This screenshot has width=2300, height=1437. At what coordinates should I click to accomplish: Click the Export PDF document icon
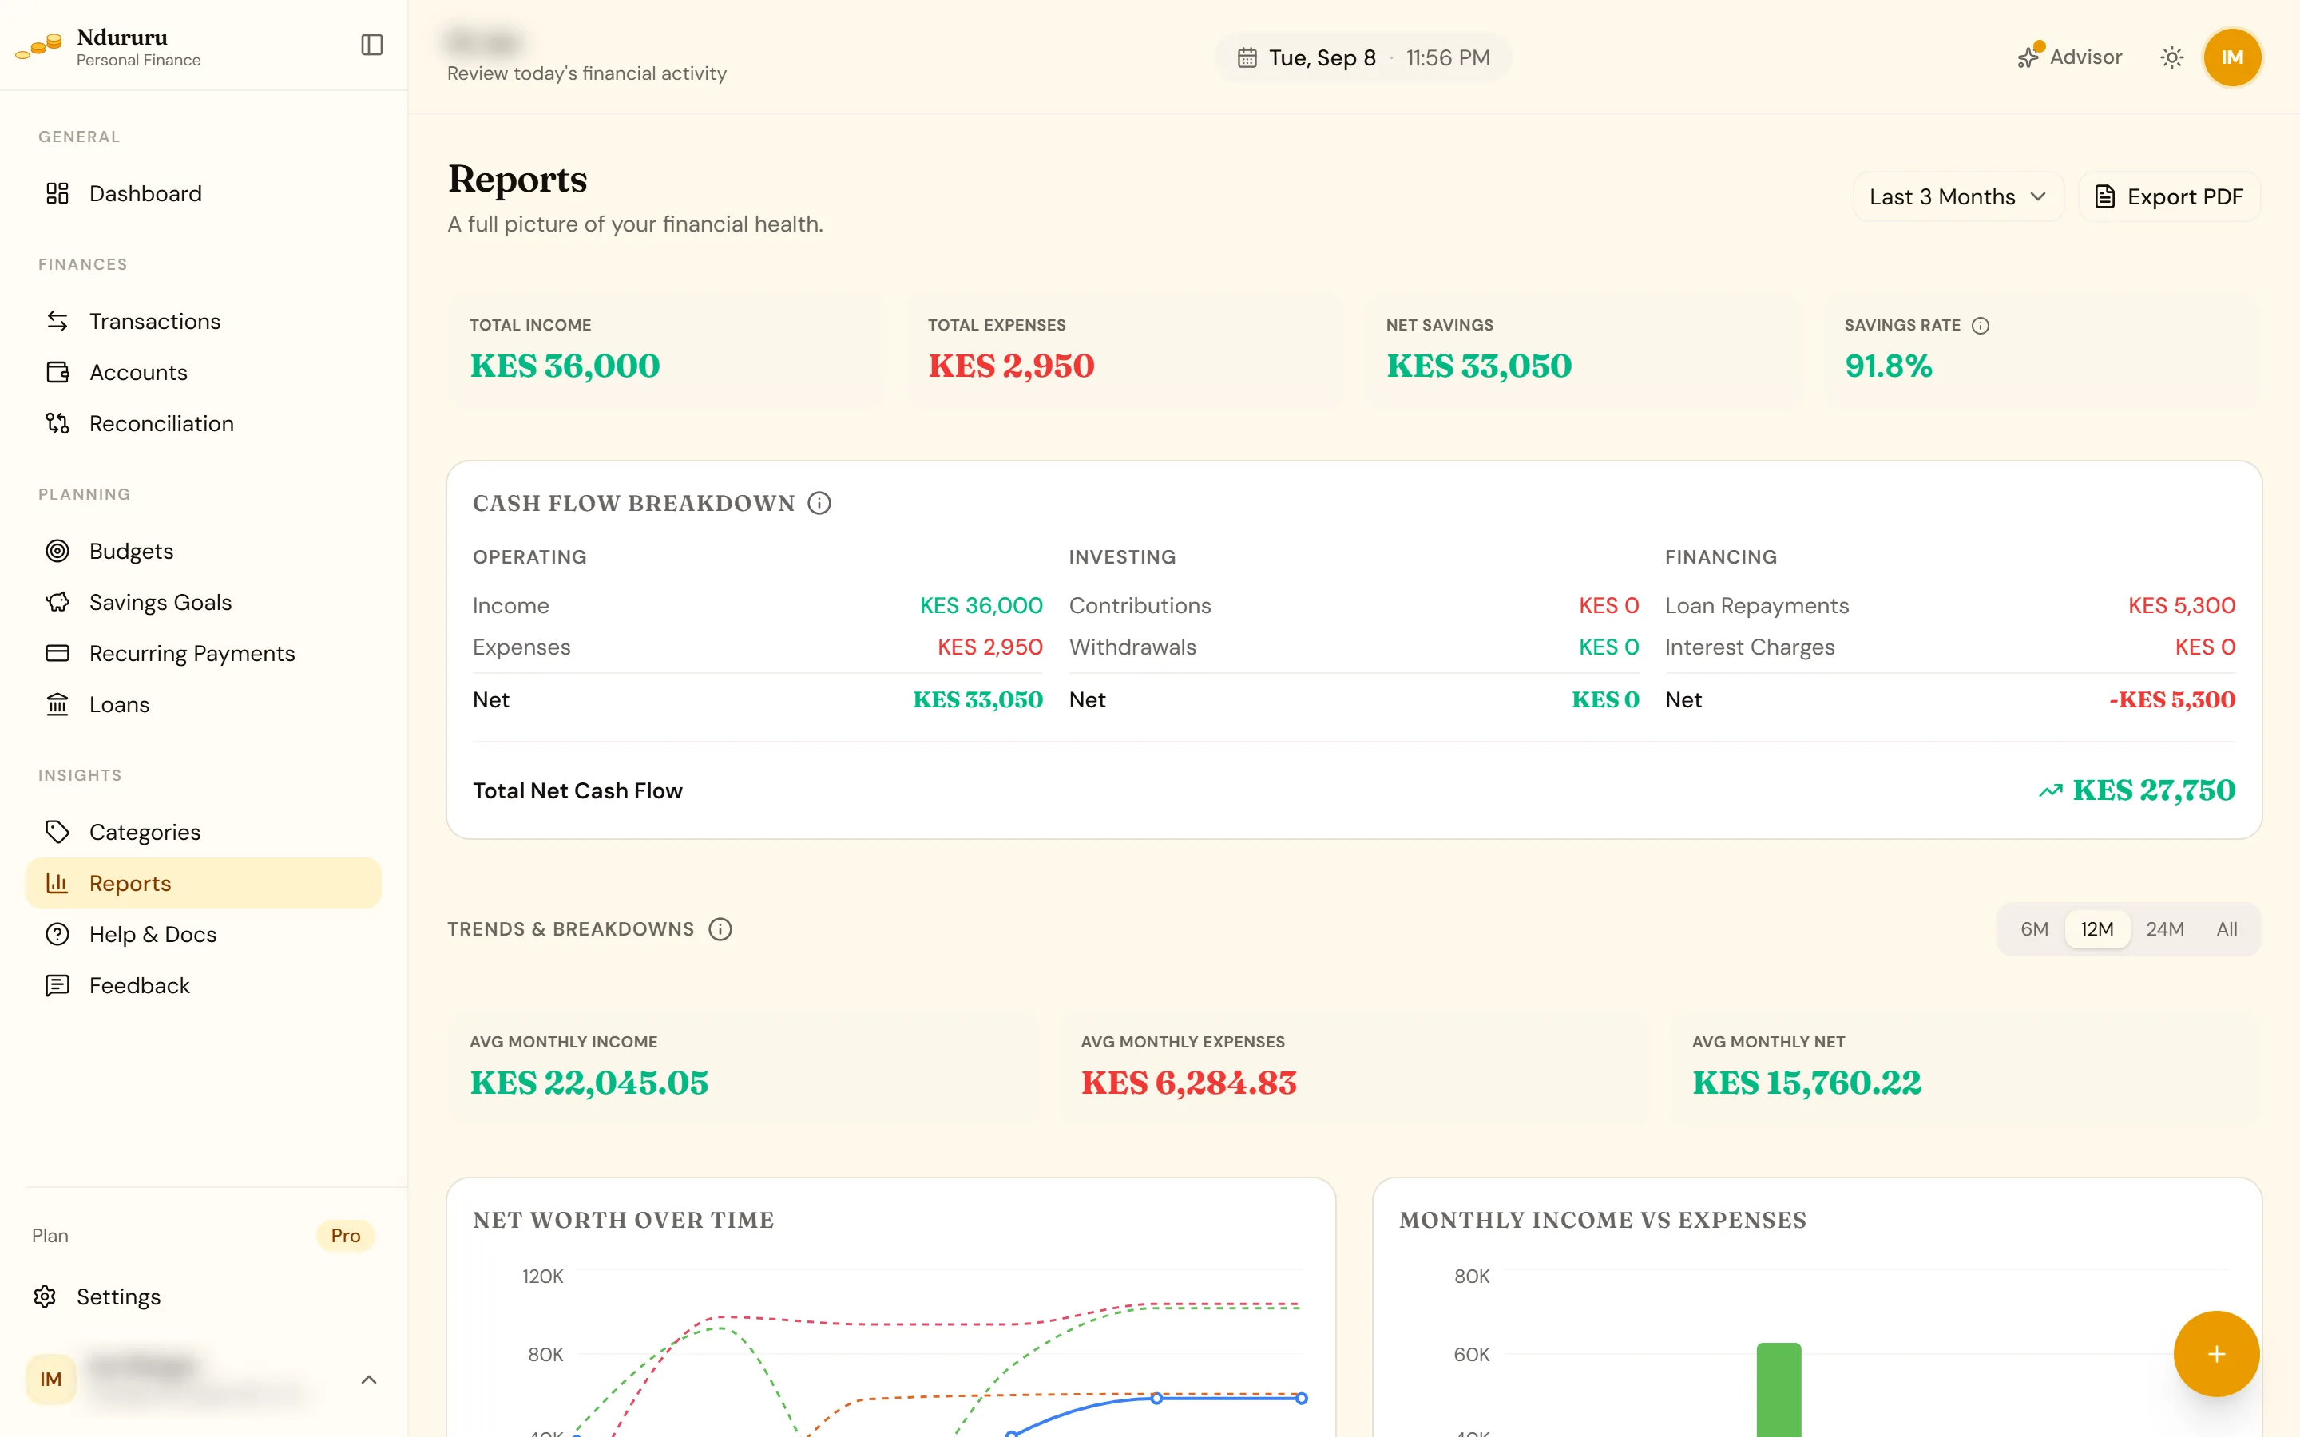coord(2104,196)
